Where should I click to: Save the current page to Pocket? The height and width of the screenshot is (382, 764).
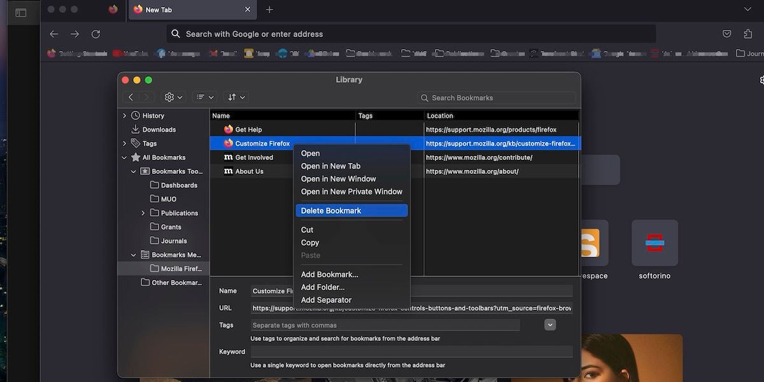[726, 33]
